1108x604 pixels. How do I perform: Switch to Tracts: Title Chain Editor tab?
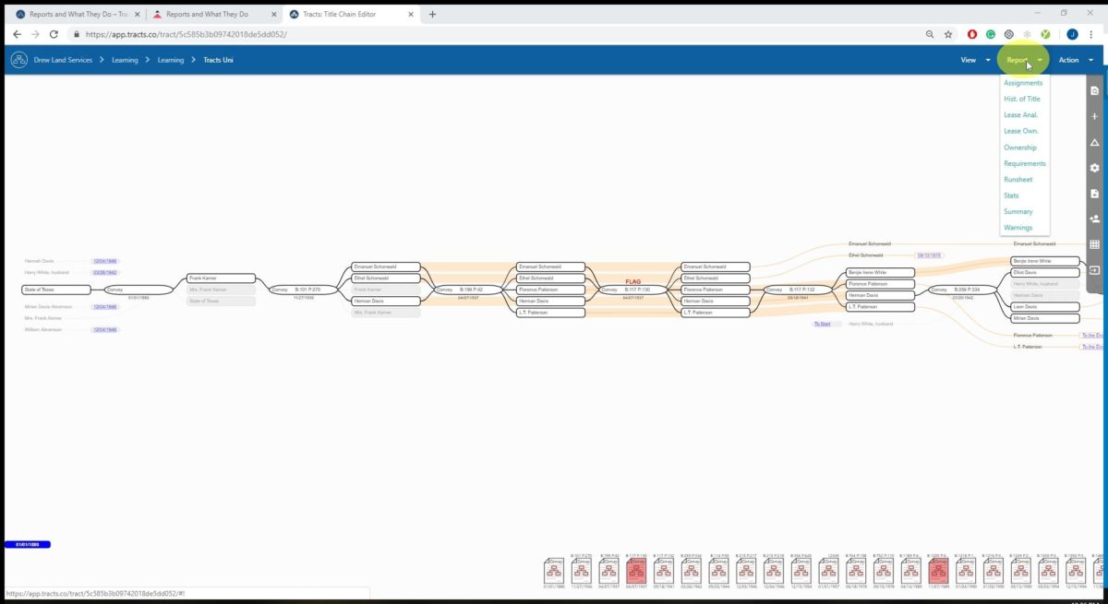349,14
